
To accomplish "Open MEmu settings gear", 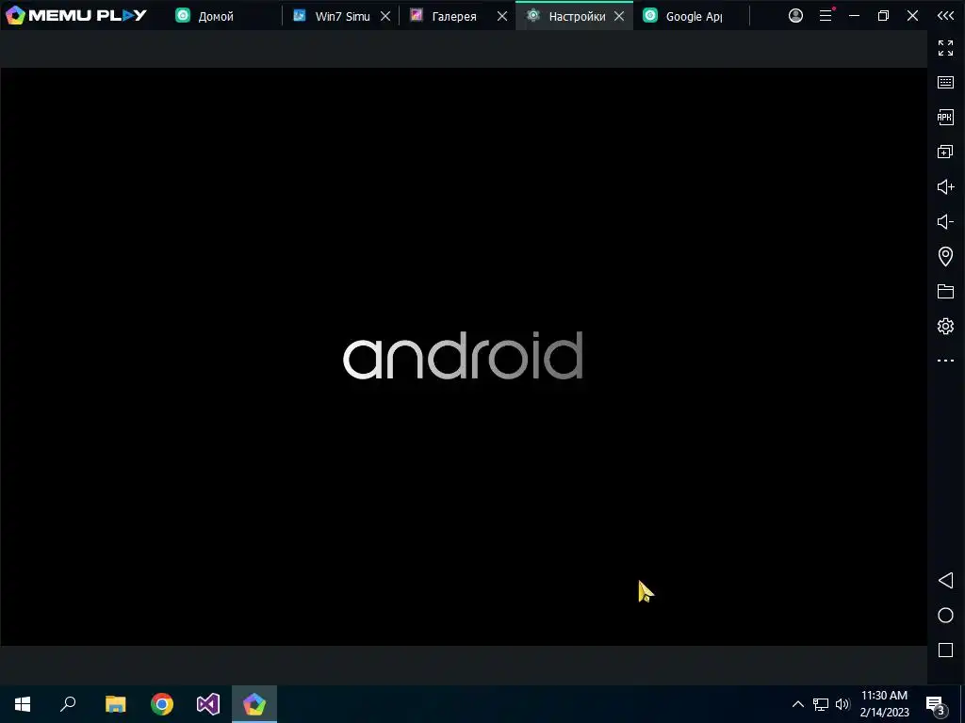I will 945,326.
